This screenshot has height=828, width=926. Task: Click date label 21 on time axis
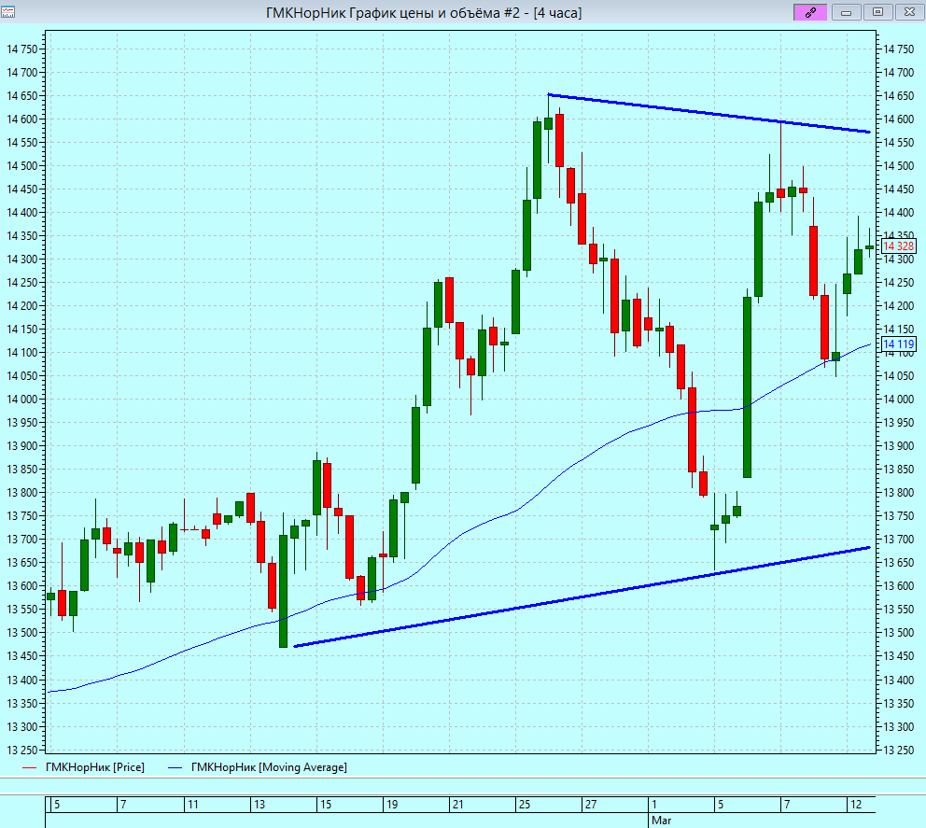tap(457, 804)
